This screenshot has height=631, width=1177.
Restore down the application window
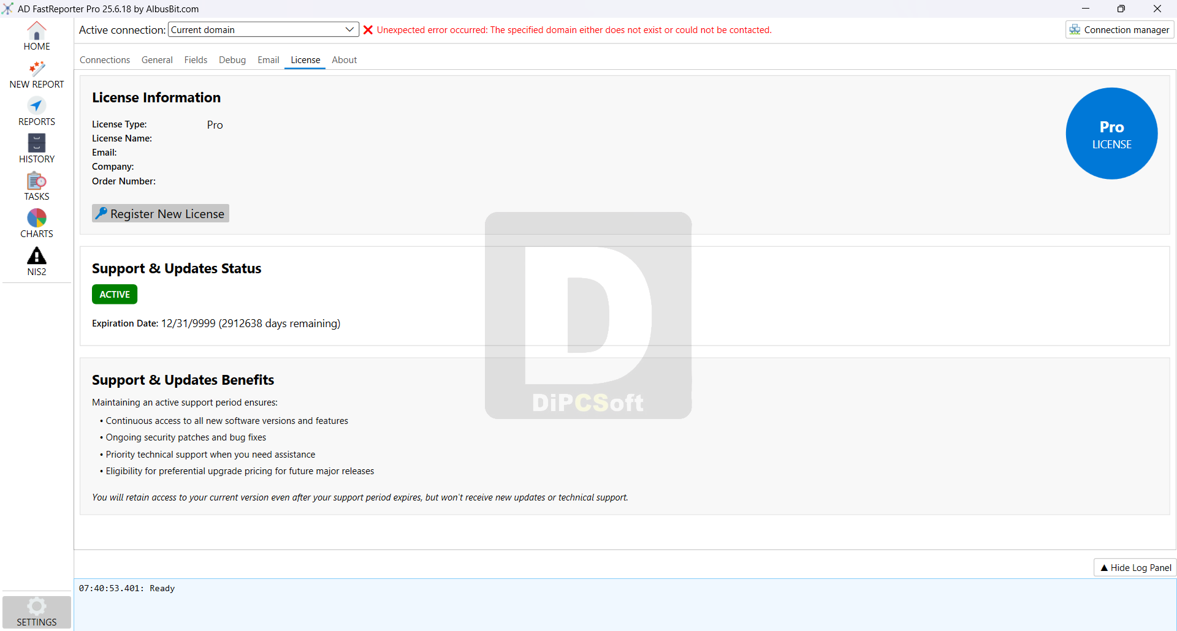coord(1121,9)
